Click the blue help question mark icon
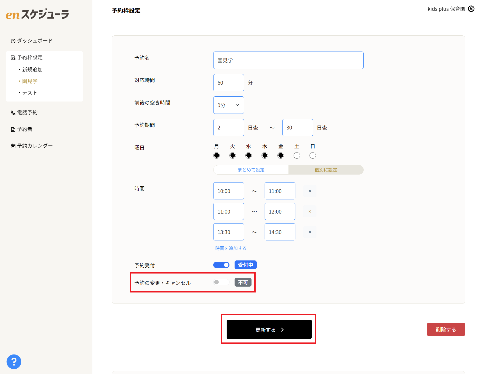This screenshot has height=374, width=483. (x=14, y=362)
